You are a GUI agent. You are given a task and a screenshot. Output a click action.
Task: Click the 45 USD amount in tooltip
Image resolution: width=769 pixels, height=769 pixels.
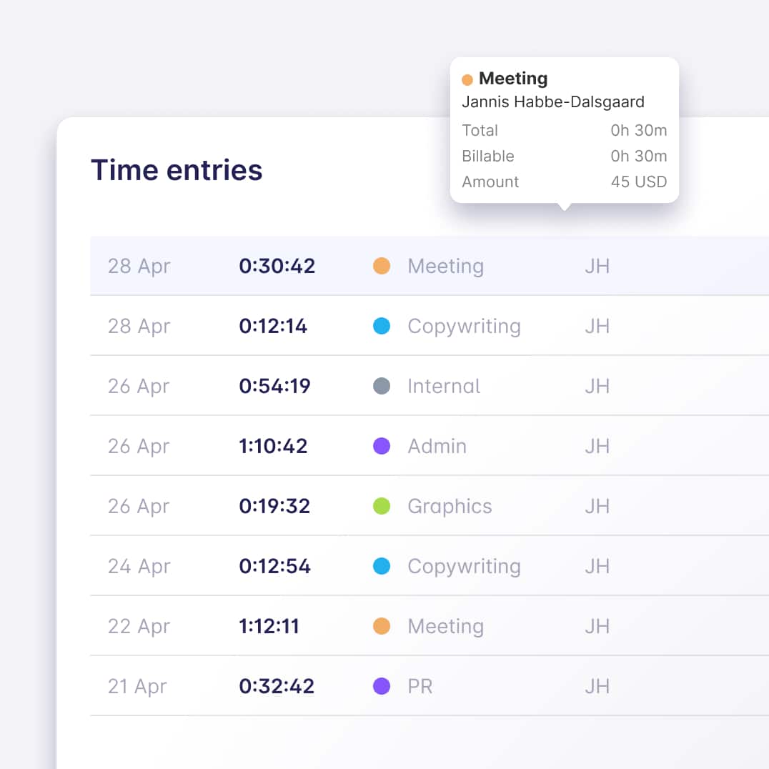tap(638, 182)
